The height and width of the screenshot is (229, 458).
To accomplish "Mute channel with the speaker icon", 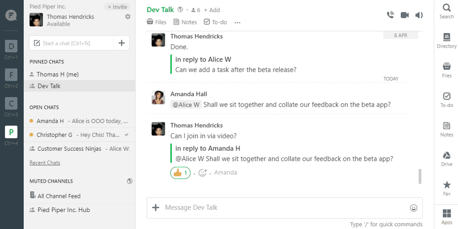I will pyautogui.click(x=419, y=15).
